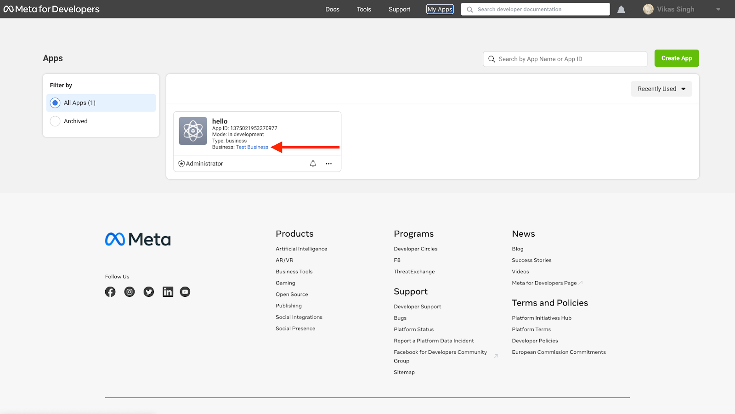Open the Meta for Developers home logo
Viewport: 735px width, 414px height.
click(51, 9)
